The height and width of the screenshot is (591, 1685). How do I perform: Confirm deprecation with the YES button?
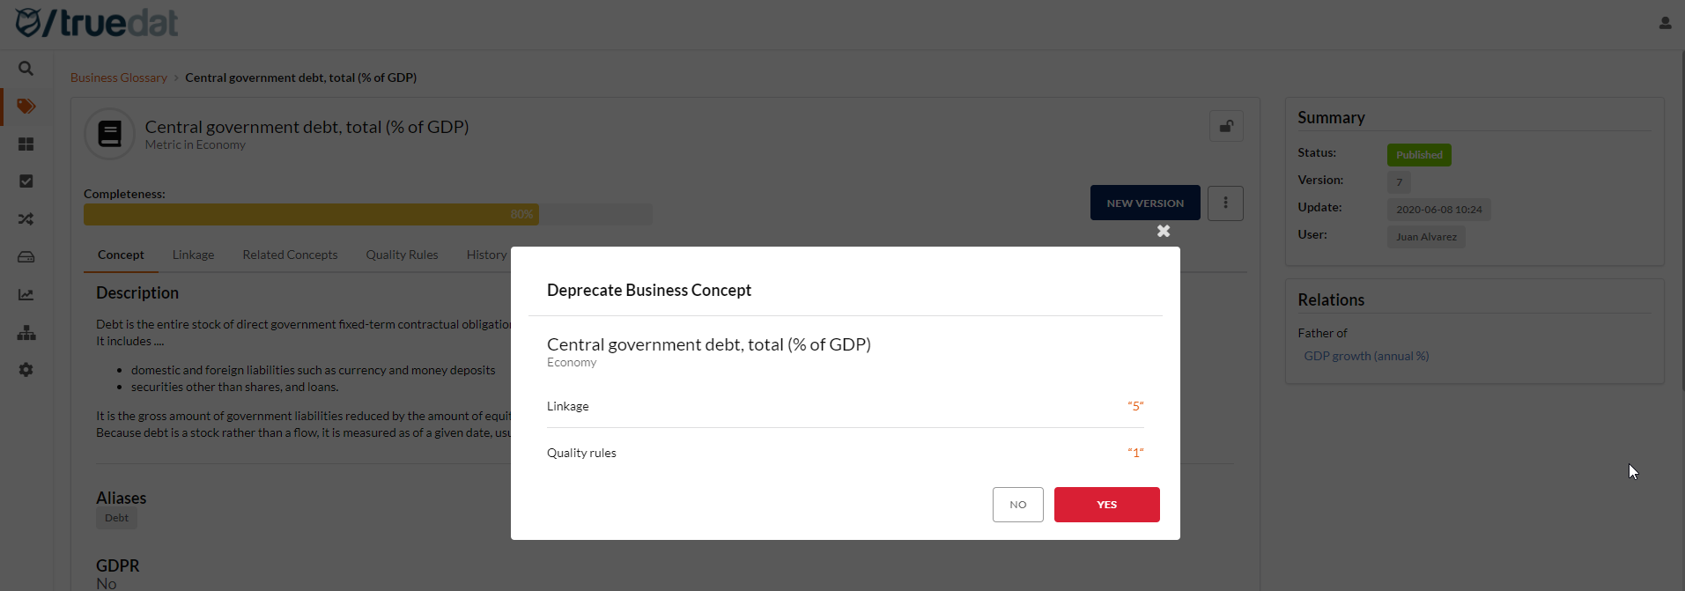coord(1106,505)
